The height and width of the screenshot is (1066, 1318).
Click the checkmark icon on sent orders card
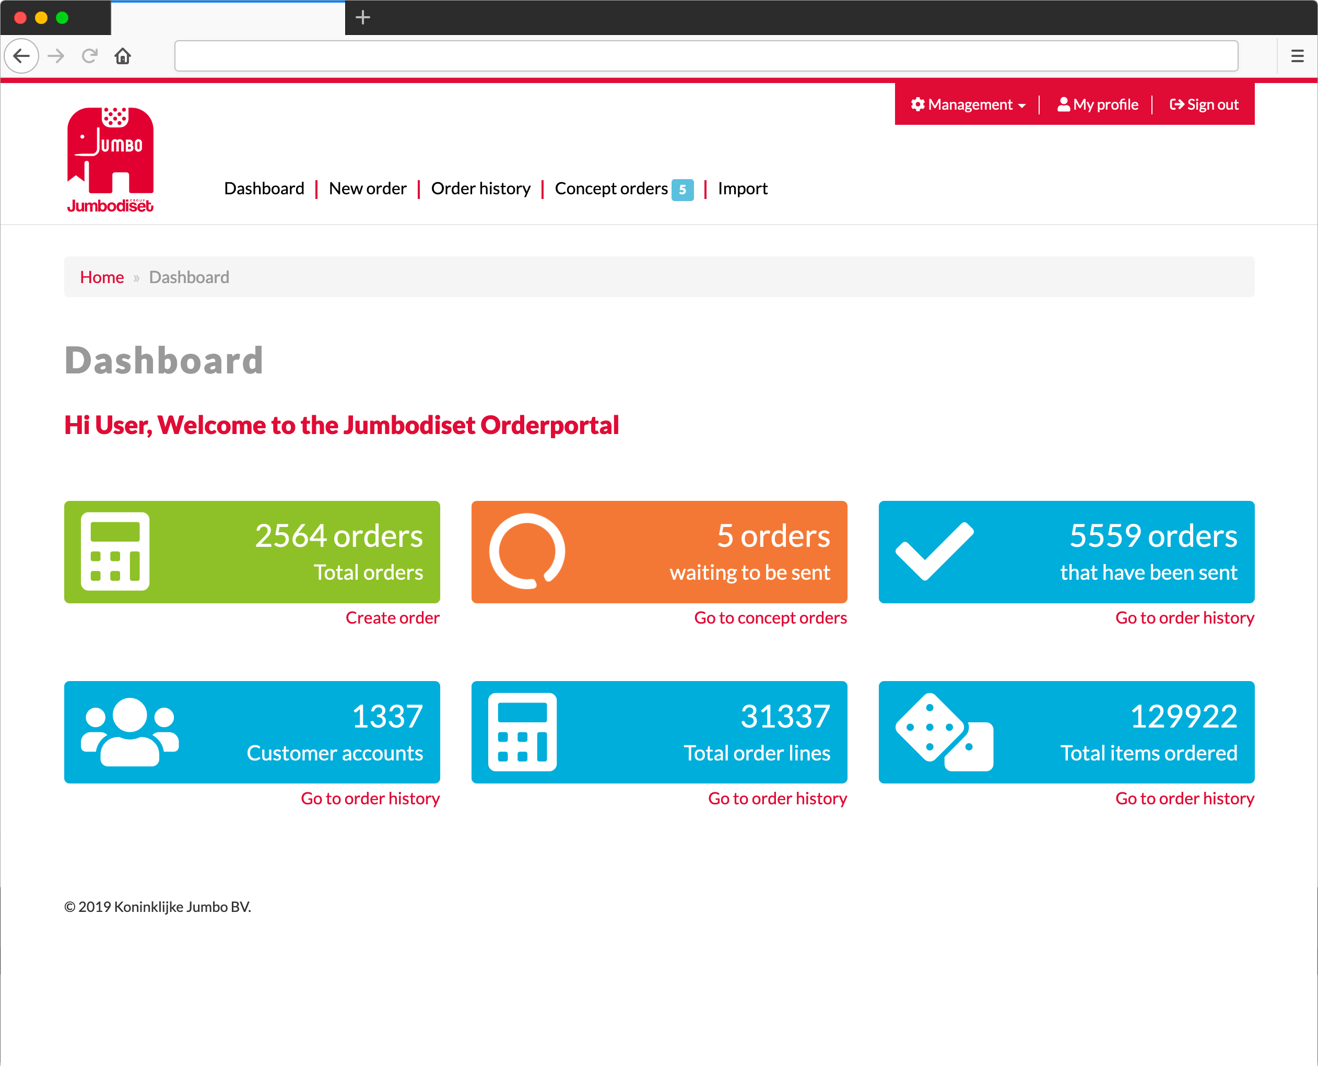point(934,552)
